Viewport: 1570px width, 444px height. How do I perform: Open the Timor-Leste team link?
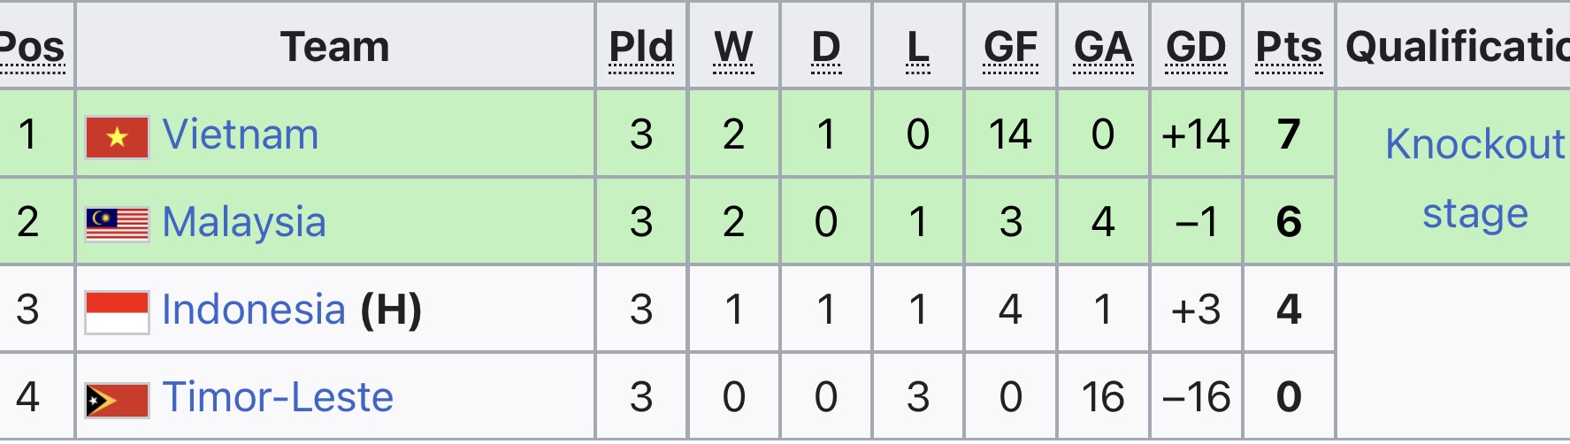(278, 397)
